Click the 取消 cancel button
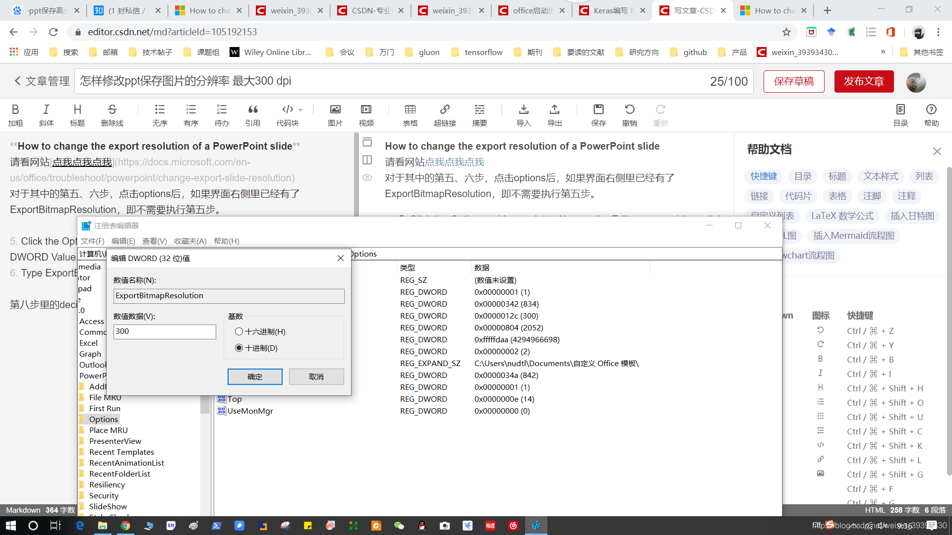Viewport: 952px width, 535px height. (316, 375)
